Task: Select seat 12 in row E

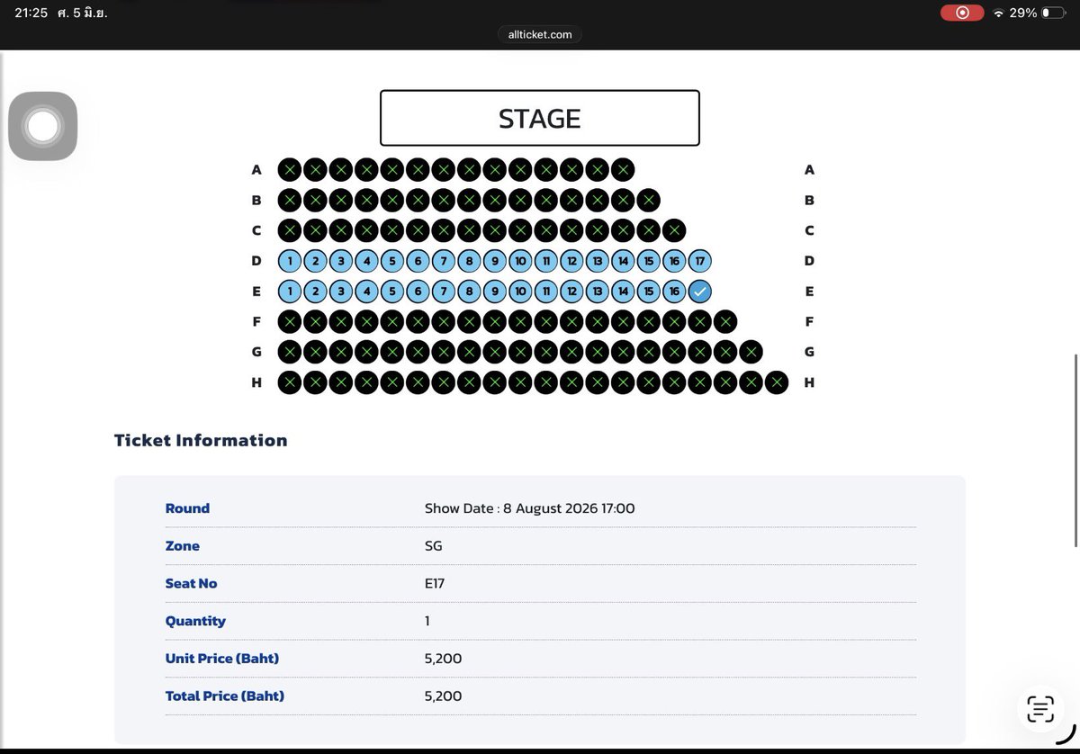Action: (571, 292)
